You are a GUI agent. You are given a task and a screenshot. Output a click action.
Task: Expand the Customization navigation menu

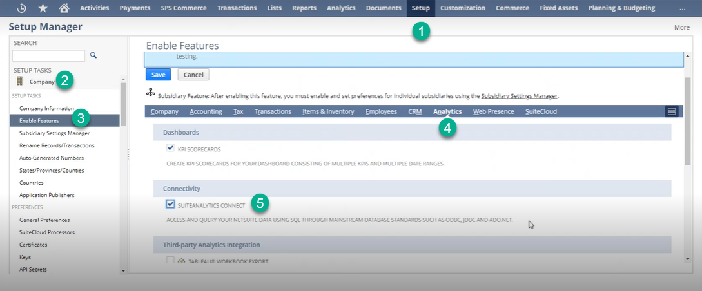pyautogui.click(x=463, y=8)
